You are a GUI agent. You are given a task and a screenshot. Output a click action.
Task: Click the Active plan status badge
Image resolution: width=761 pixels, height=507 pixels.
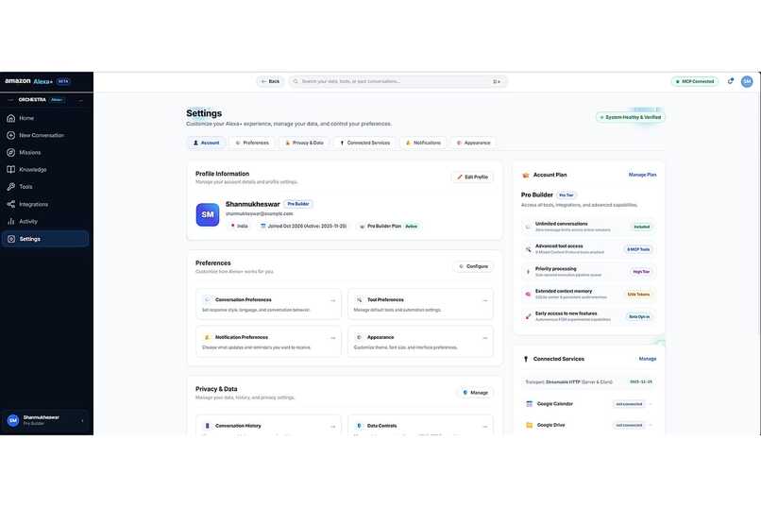411,226
